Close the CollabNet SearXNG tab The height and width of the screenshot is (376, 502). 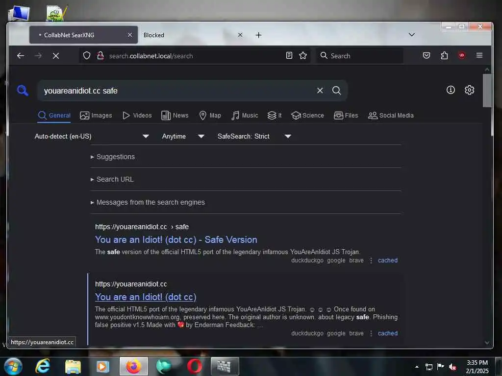[129, 35]
